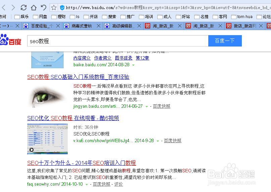The width and height of the screenshot is (271, 192).
Task: Open the 作者简介 link
Action: coord(103,58)
